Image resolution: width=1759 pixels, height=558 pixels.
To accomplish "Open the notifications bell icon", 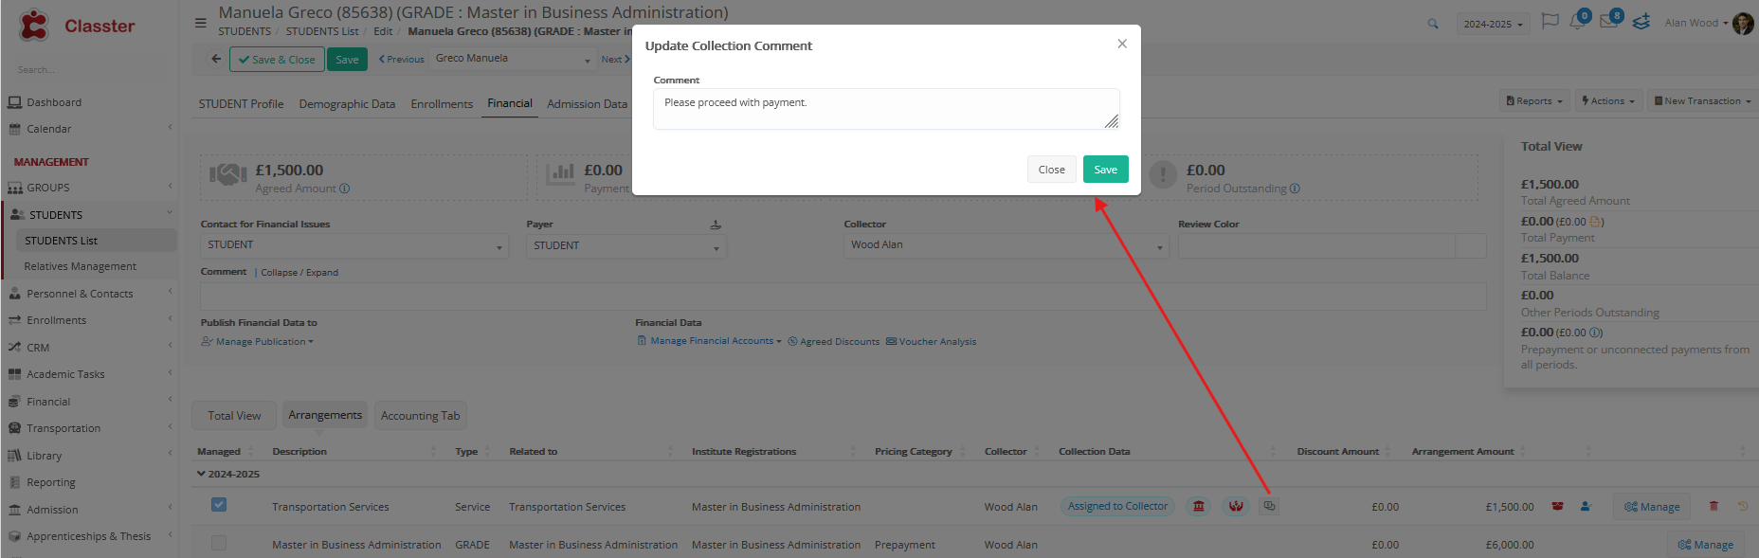I will tap(1577, 22).
